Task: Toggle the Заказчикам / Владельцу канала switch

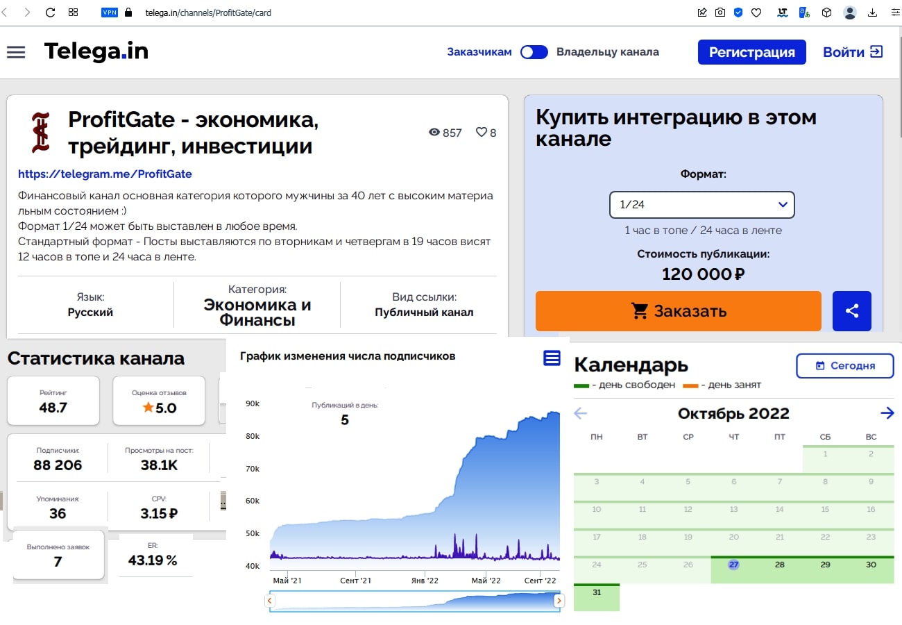Action: (534, 52)
